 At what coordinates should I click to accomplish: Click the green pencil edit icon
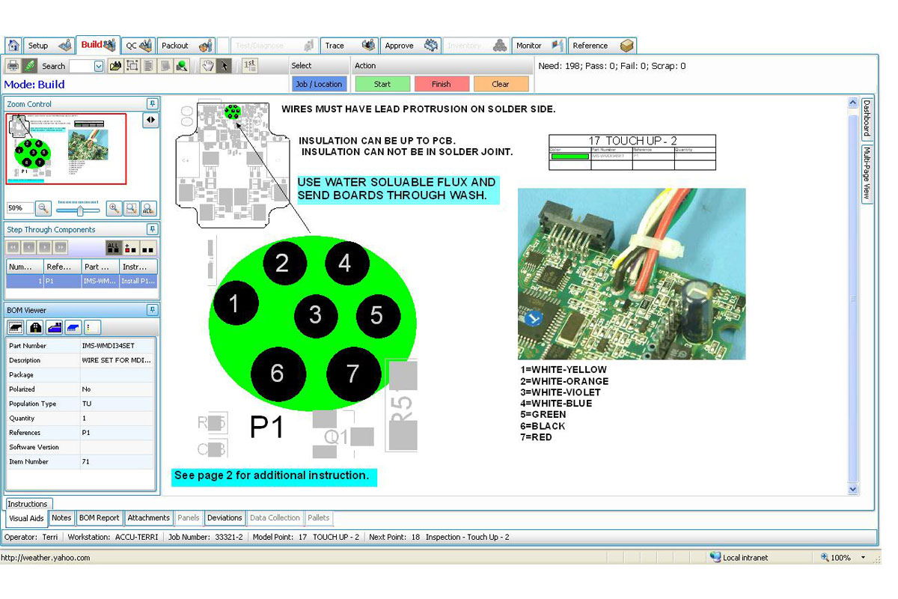point(29,66)
